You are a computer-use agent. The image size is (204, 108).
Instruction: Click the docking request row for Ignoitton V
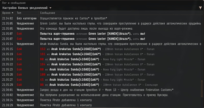tap(107, 90)
